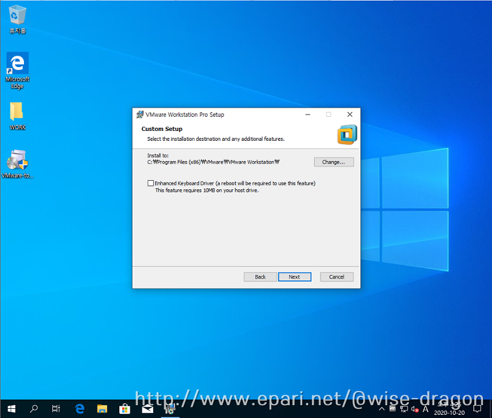This screenshot has height=418, width=492.
Task: Open taskbar Search magnifier
Action: coord(34,409)
